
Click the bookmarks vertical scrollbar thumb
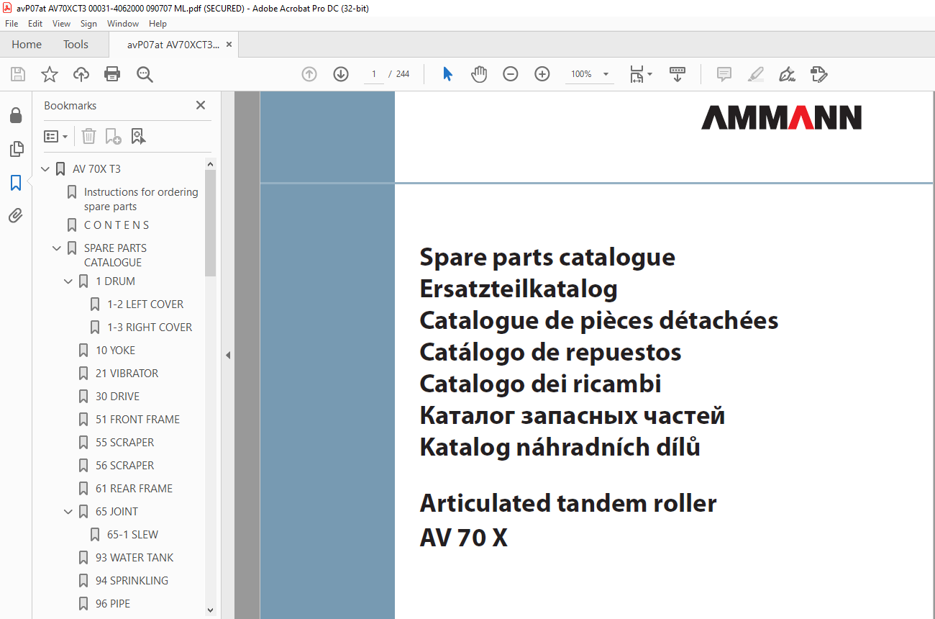[210, 223]
